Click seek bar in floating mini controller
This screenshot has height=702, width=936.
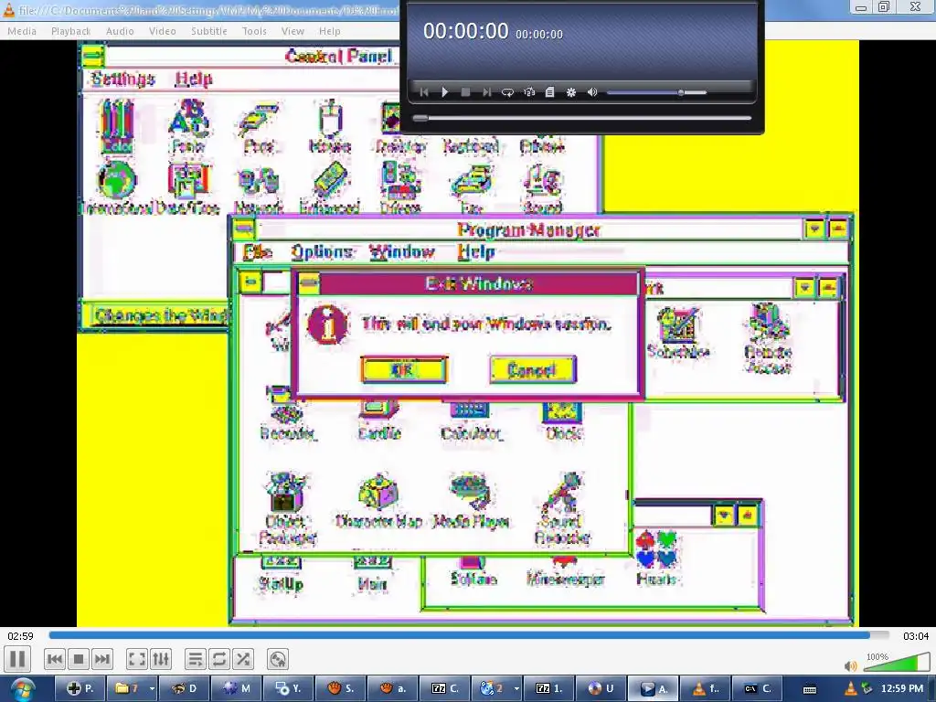coord(582,118)
